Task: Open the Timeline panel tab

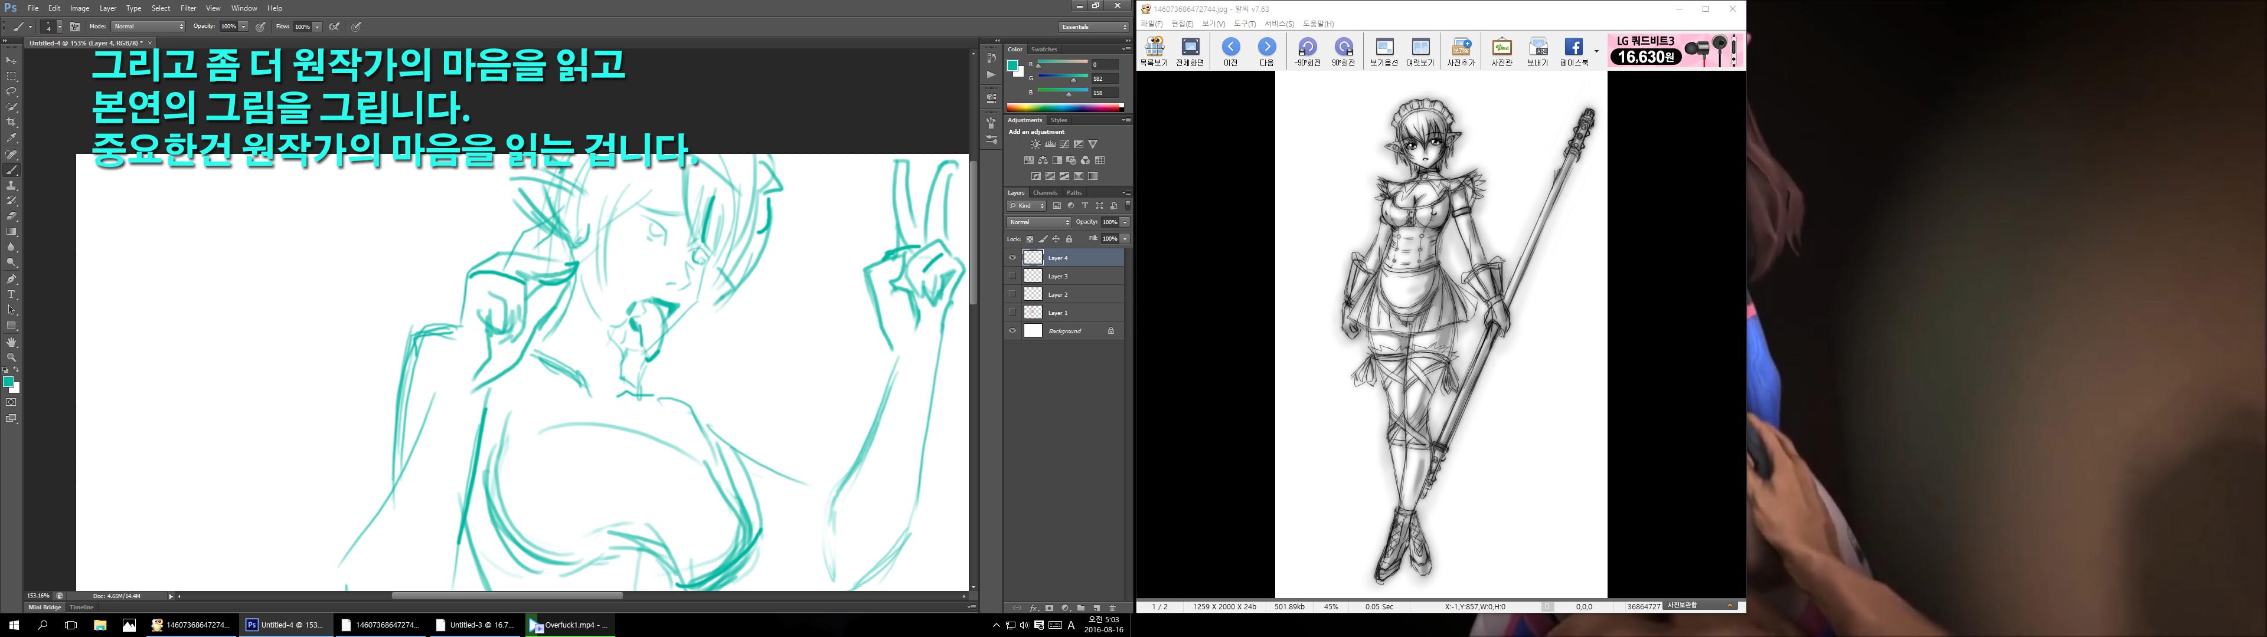Action: pyautogui.click(x=82, y=607)
